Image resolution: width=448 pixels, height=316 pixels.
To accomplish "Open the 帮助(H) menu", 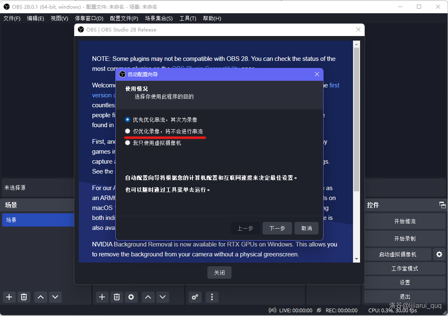I will tap(212, 19).
